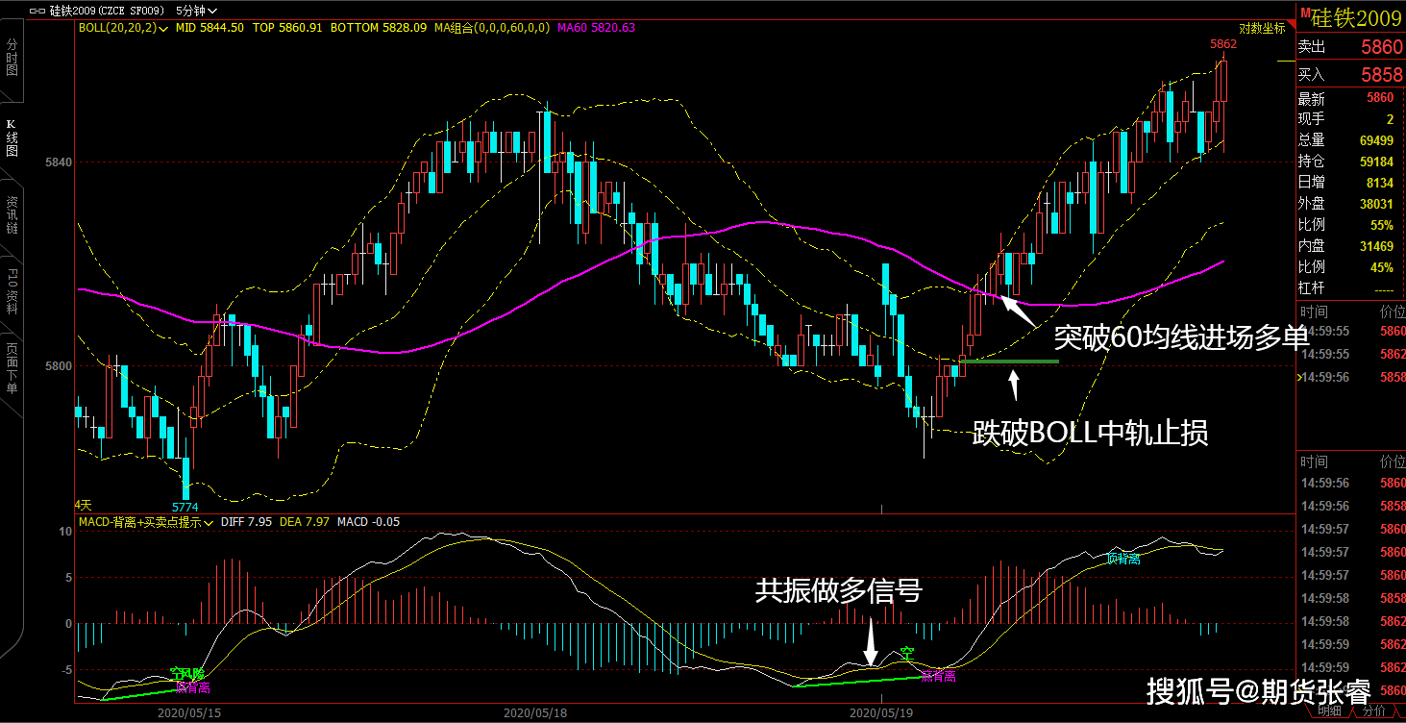Click the BOTTOM 5828.09 indicator label
1406x723 pixels.
[378, 29]
